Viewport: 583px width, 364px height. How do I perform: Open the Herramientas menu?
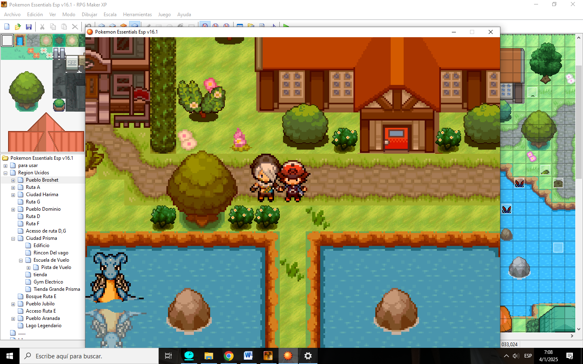pyautogui.click(x=137, y=15)
